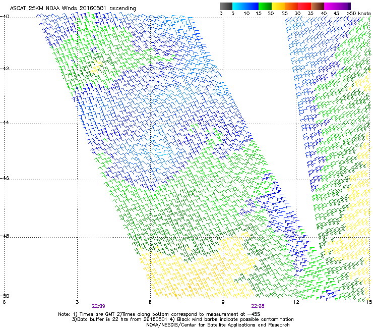Click the longitude label '9'
This screenshot has width=373, height=328.
[x=223, y=302]
